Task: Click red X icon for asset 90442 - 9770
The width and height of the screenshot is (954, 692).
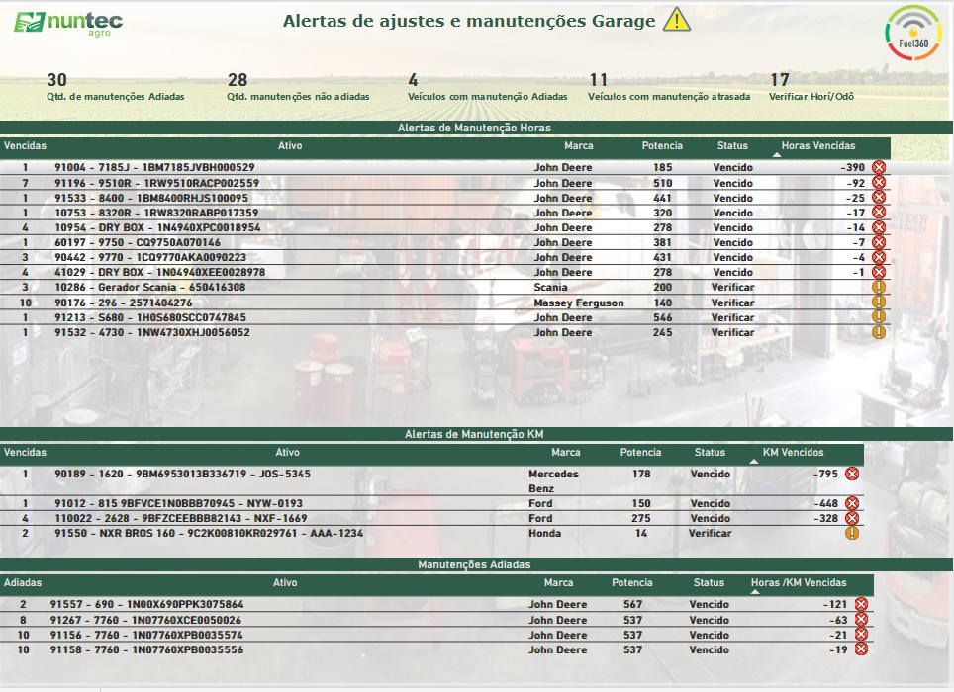Action: click(879, 256)
